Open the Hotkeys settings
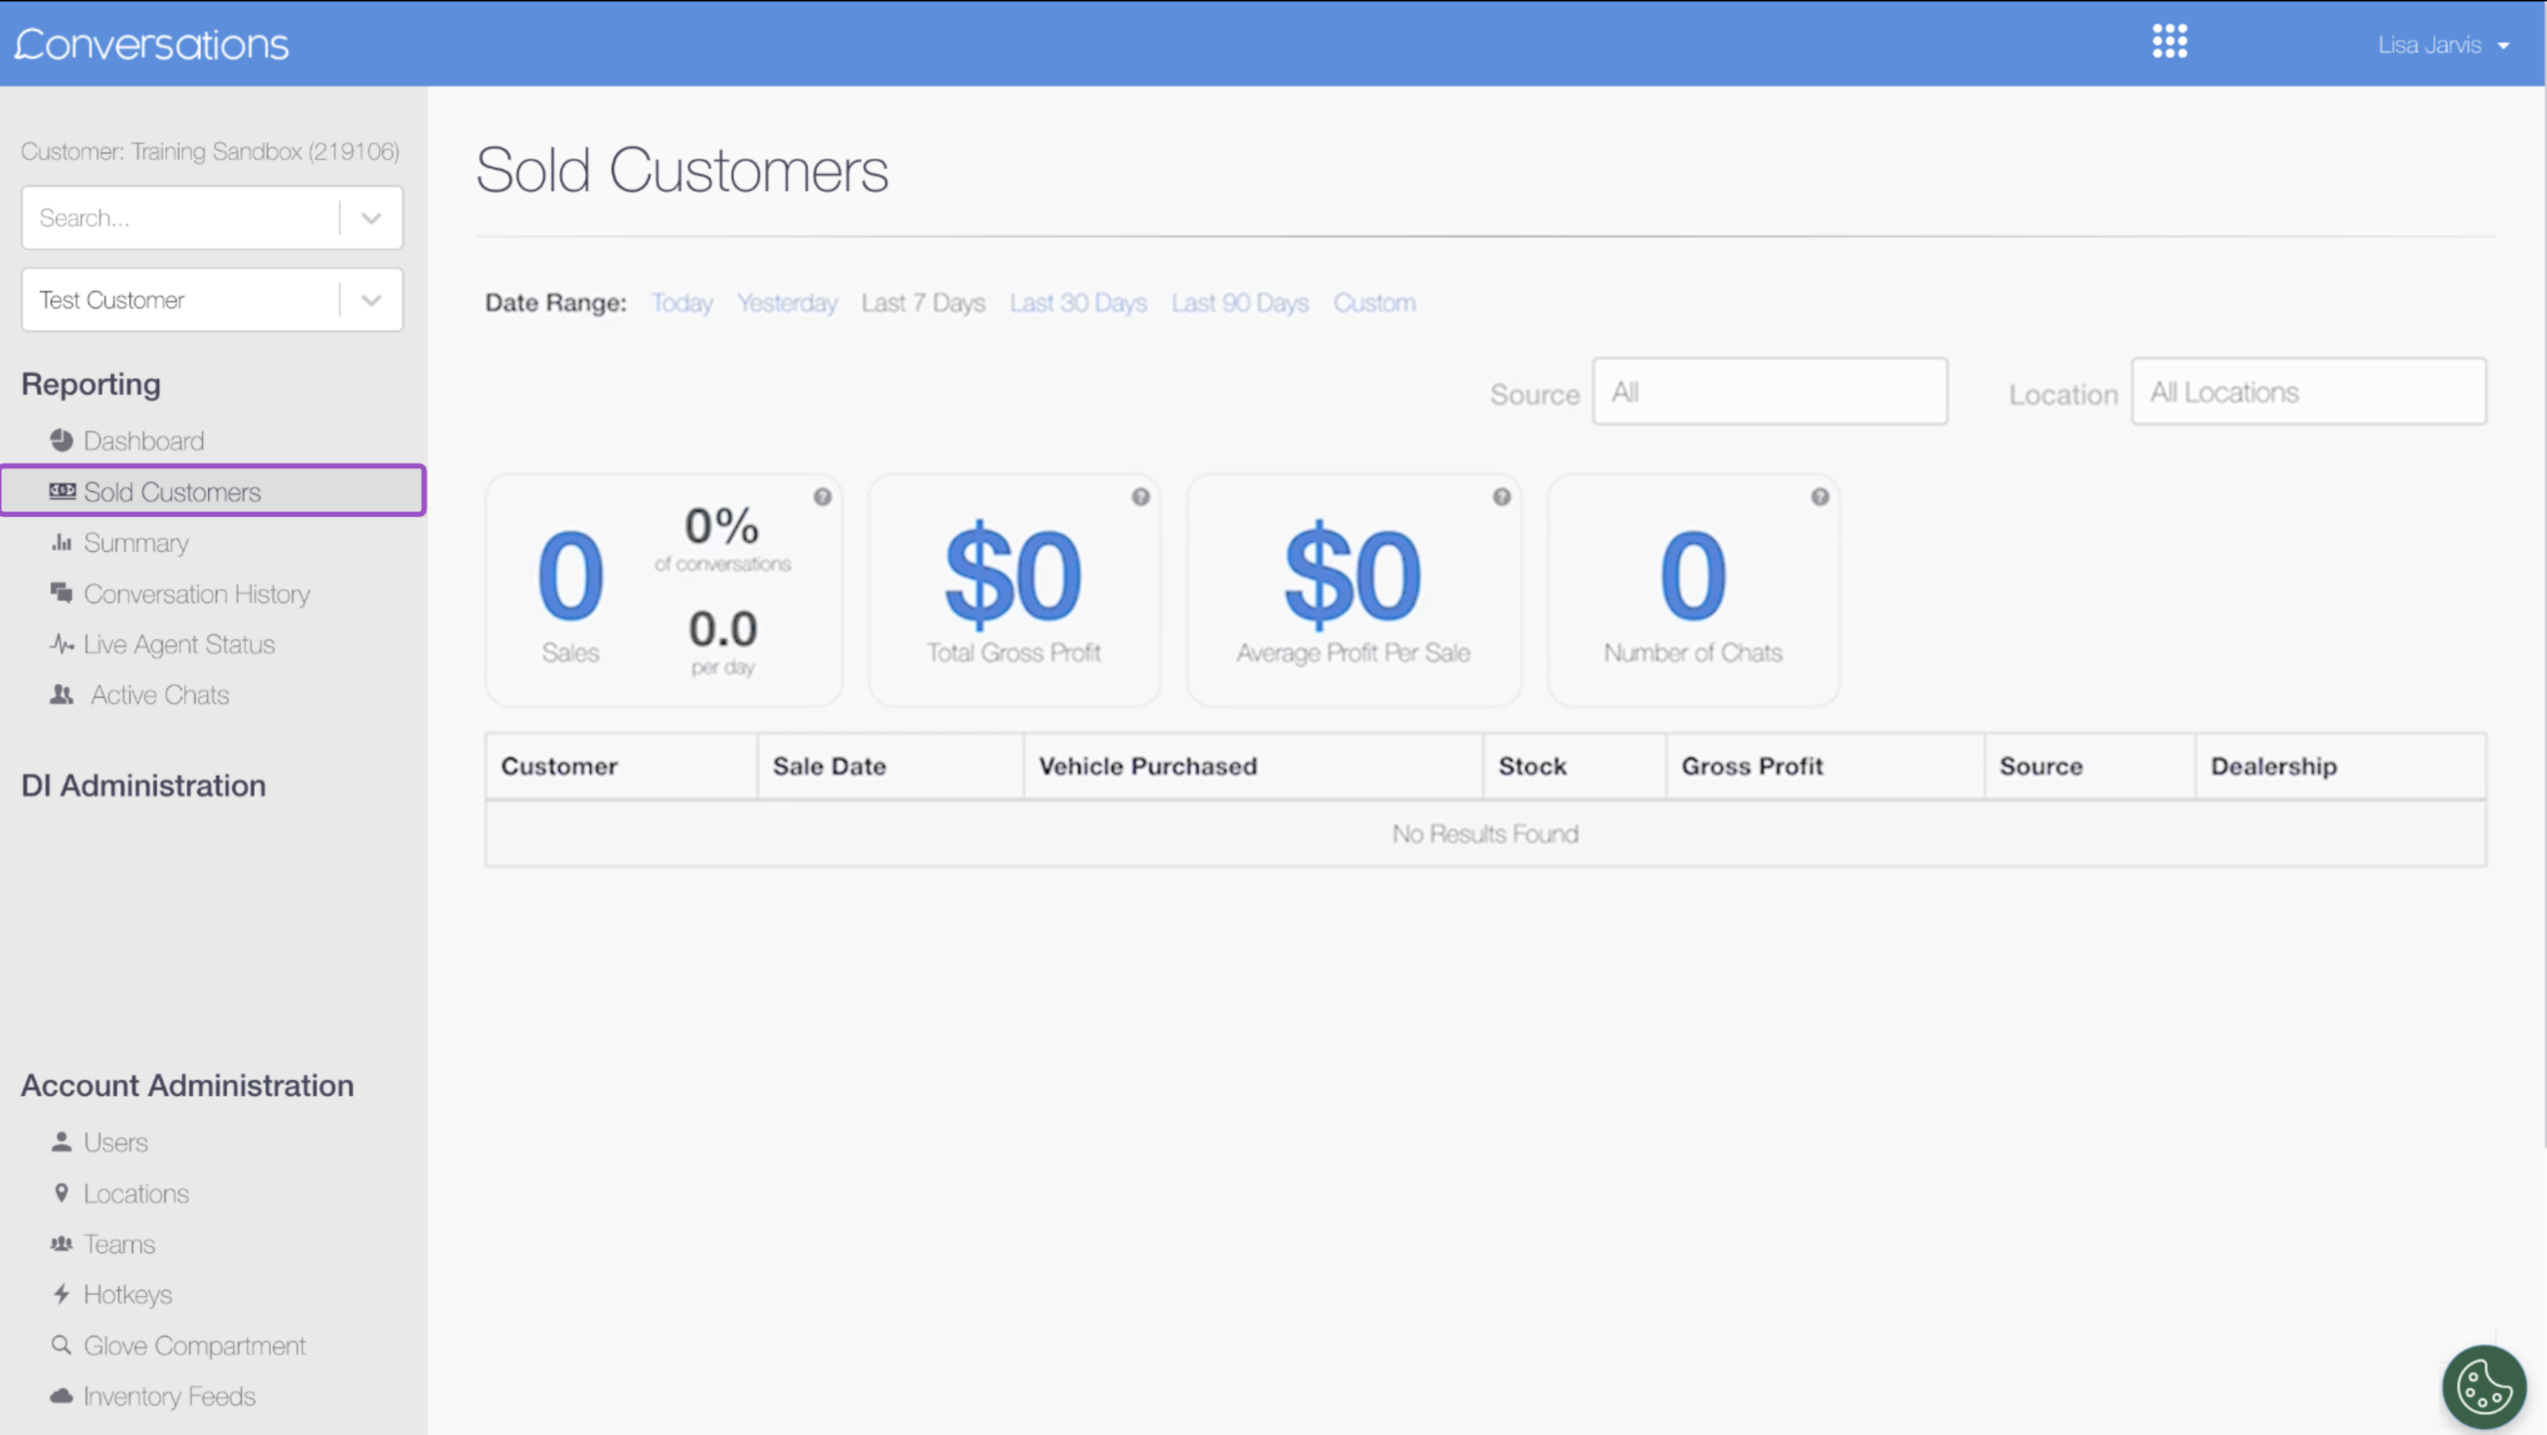 click(127, 1295)
